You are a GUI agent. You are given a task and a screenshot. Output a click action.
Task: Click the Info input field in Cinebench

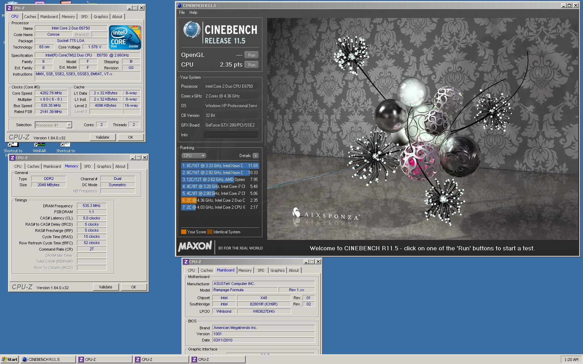point(231,135)
